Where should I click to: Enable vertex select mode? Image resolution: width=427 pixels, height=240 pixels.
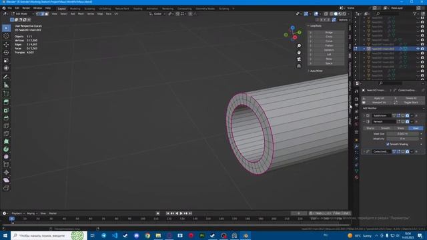click(38, 14)
